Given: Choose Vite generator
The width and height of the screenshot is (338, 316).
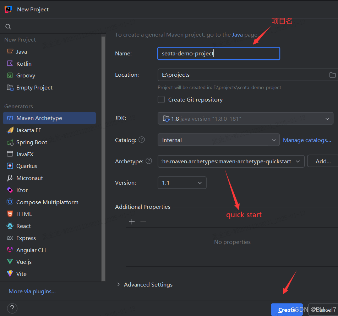Looking at the screenshot, I should 49,274.
